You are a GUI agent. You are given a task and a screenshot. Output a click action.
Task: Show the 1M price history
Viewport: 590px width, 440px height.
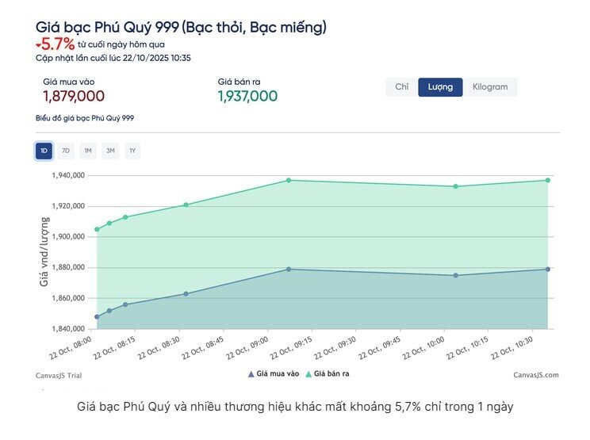tap(88, 151)
